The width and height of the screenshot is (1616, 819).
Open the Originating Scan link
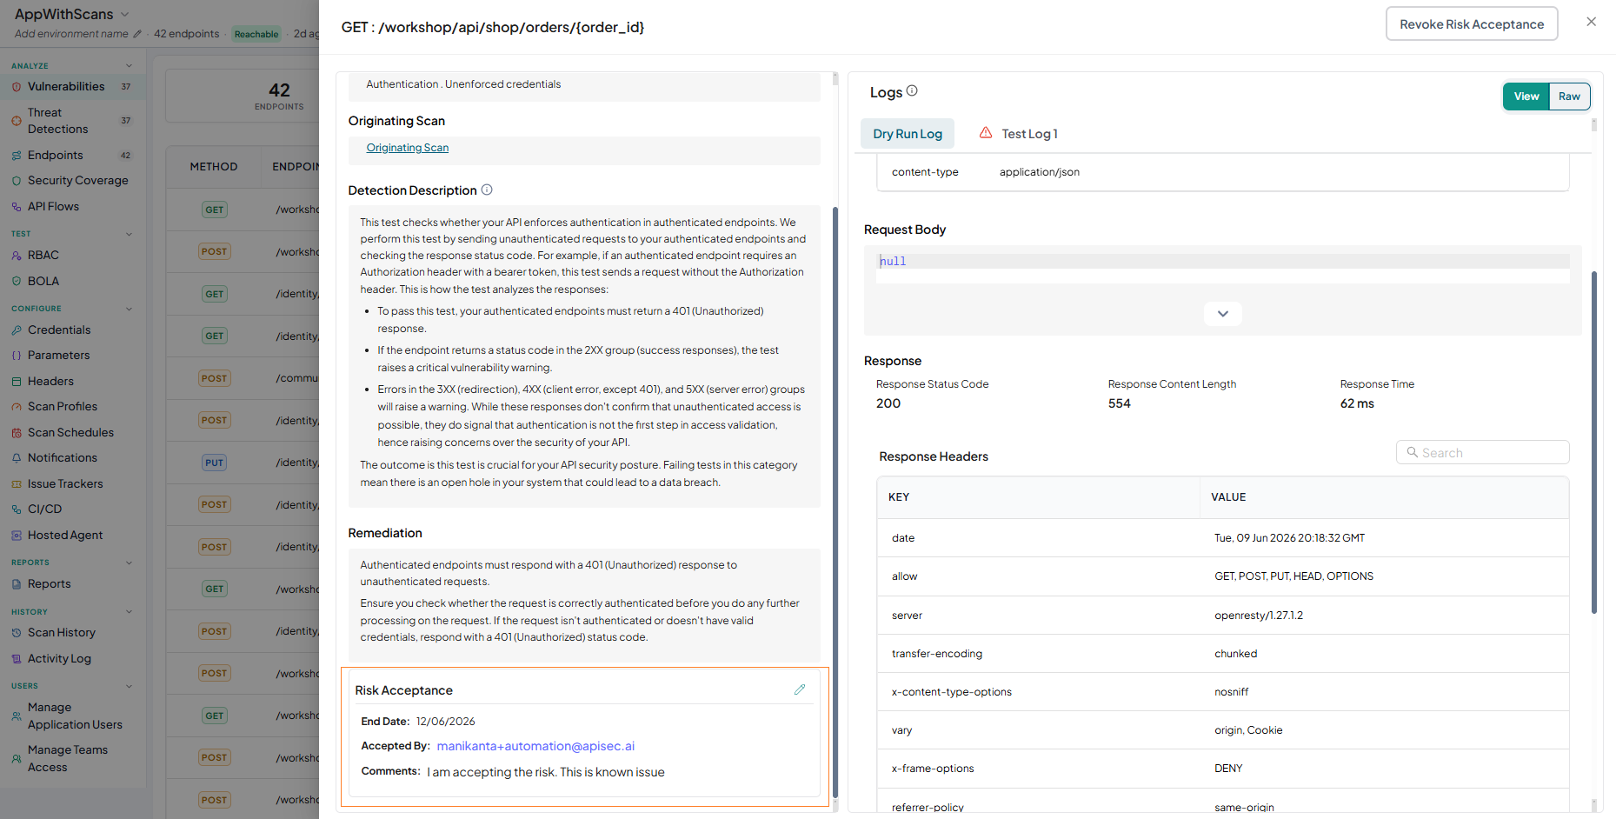[408, 148]
